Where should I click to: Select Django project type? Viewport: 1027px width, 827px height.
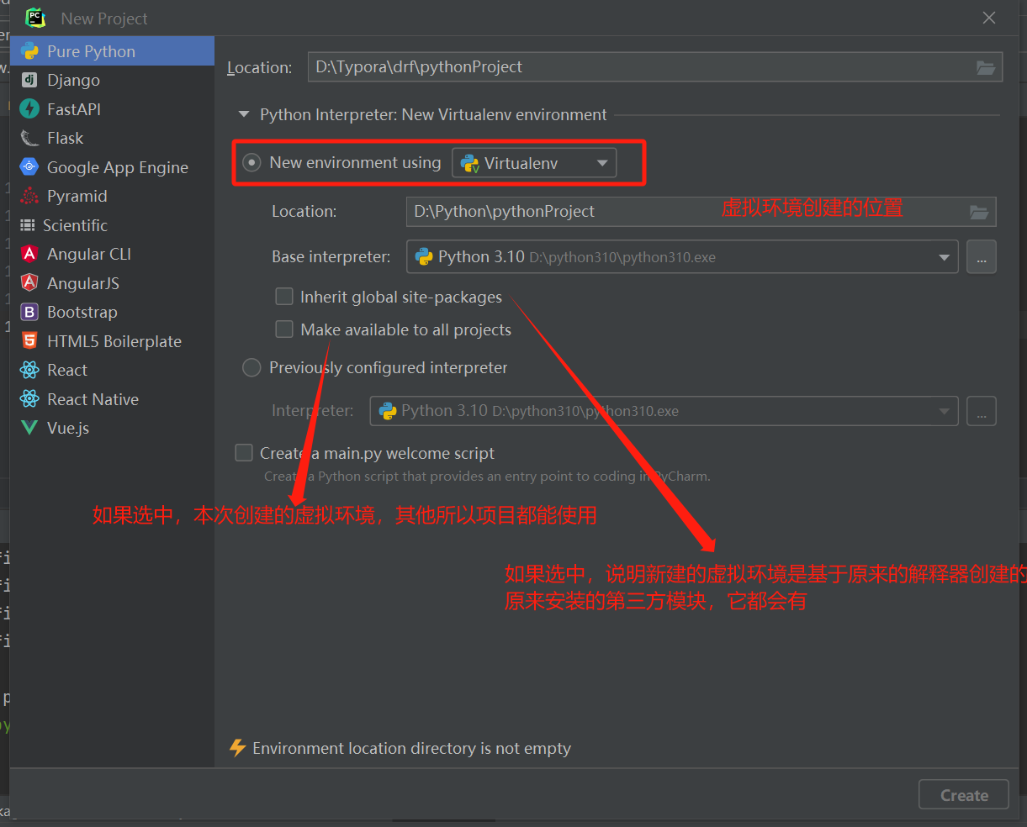(x=112, y=80)
